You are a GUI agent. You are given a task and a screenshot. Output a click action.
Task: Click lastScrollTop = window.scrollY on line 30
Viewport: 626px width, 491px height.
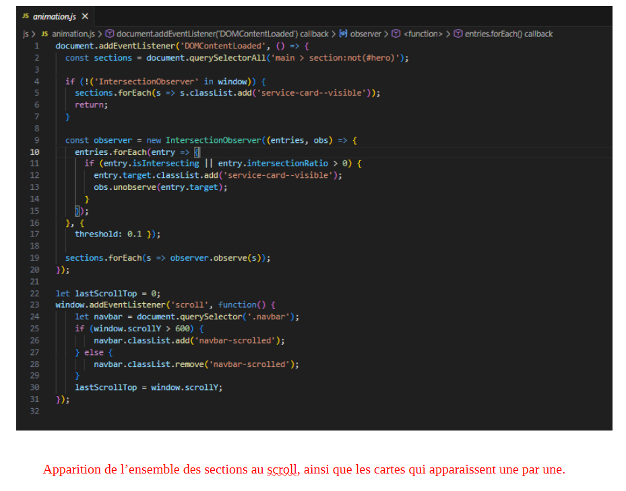(x=148, y=387)
